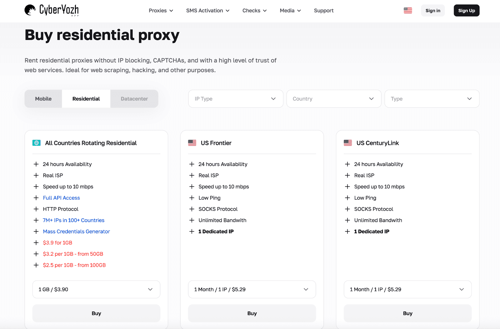The height and width of the screenshot is (329, 500).
Task: Expand US Frontier 1 Month plan dropdown
Action: tap(252, 289)
